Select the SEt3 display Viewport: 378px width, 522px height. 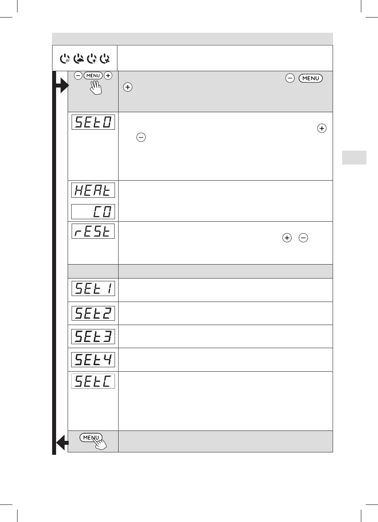click(93, 337)
